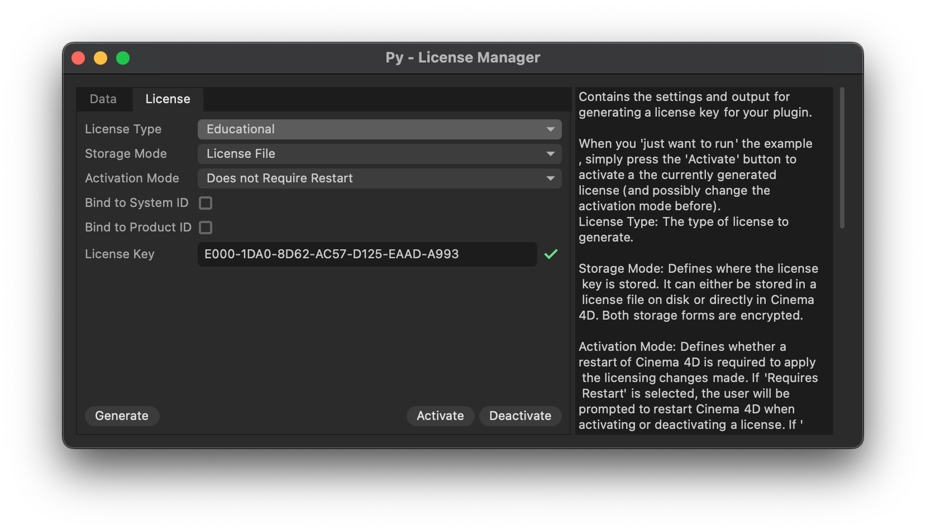Click the 'Storage Mode' field label
Screen dimensions: 926x531
[x=126, y=154]
